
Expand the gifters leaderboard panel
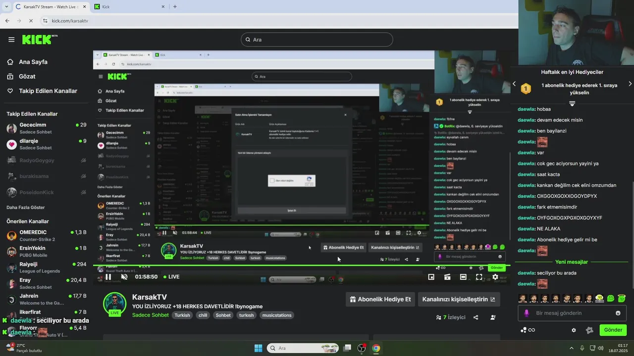click(x=572, y=103)
